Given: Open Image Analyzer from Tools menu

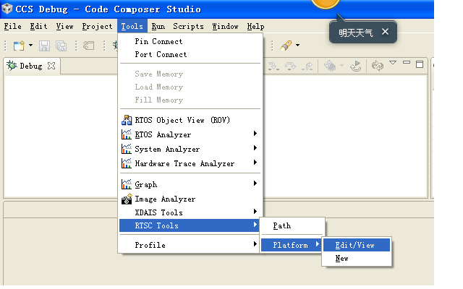Looking at the screenshot, I should tap(190, 199).
